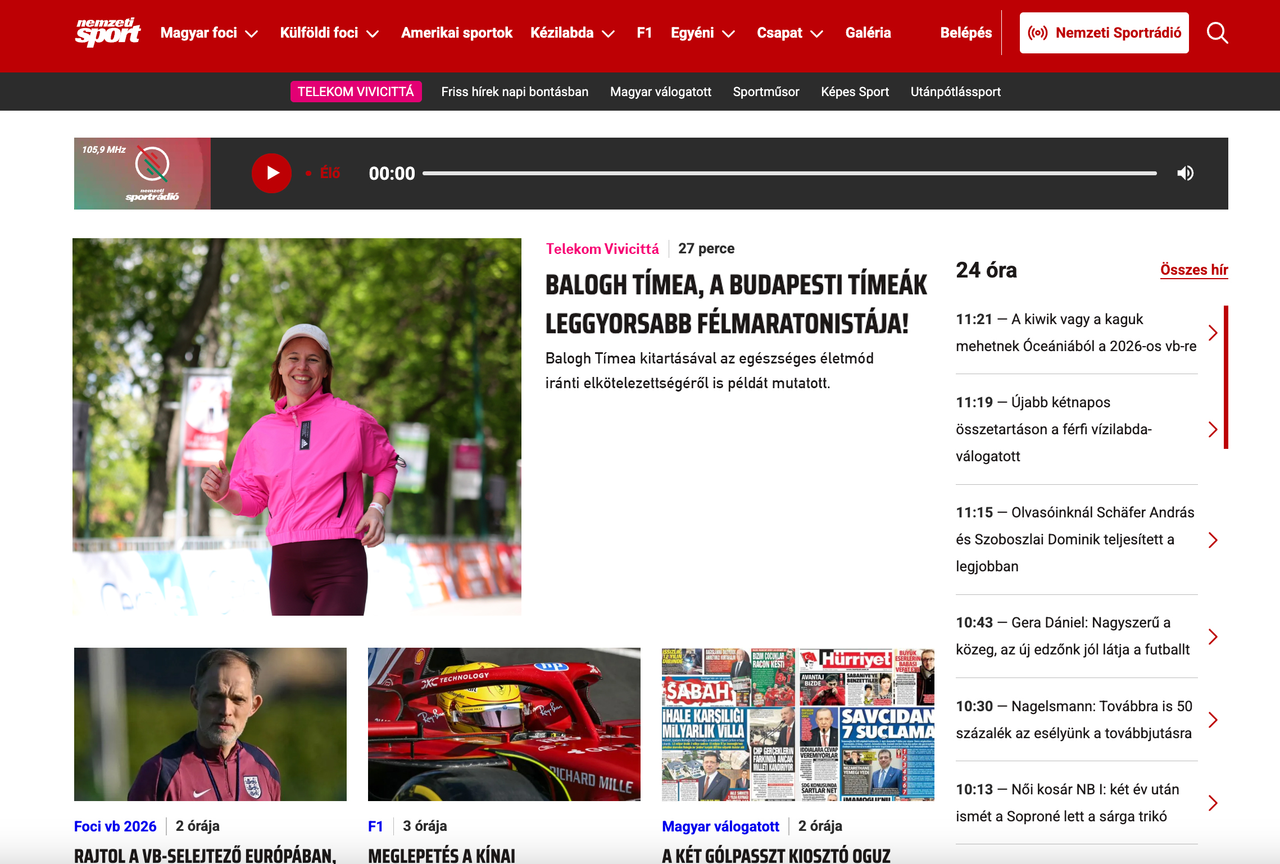
Task: Open the Sportműsor tab
Action: pos(765,92)
